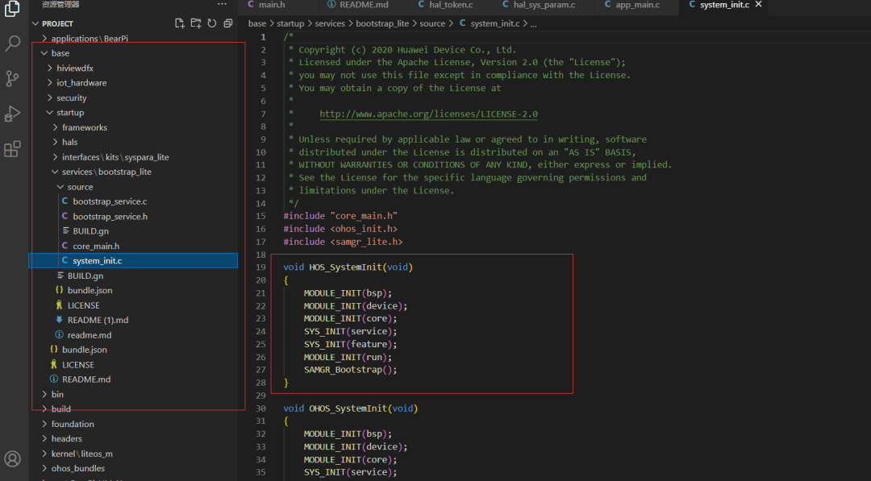Screen dimensions: 871x481
Task: Click the #include <samgr_lite.h> line
Action: [343, 242]
